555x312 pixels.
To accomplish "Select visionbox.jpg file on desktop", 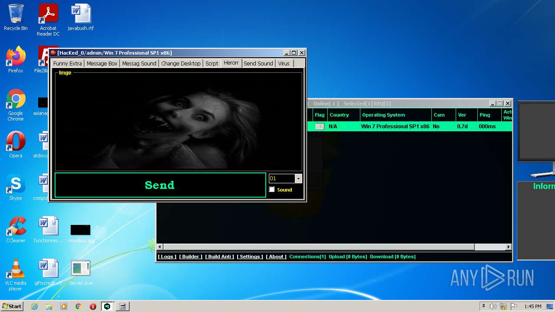I will coord(81,233).
